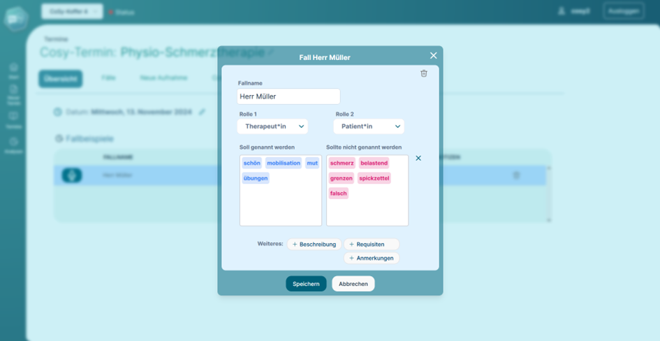Click the user profile icon in the header
The height and width of the screenshot is (341, 660).
[561, 11]
